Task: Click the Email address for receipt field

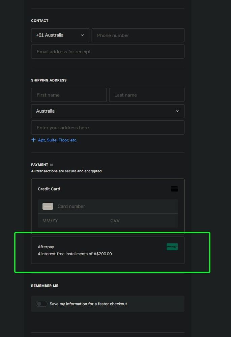Action: click(108, 52)
